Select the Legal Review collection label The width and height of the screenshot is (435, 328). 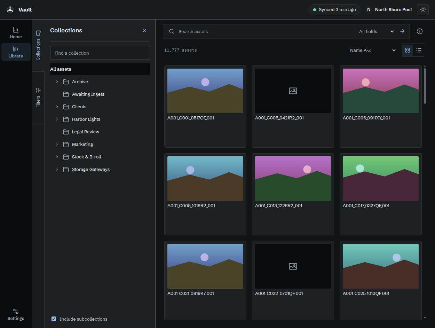(x=86, y=132)
